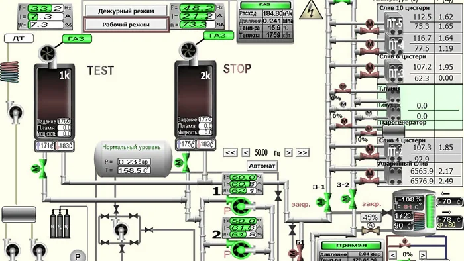Screen dimensions: 464x261
Task: Click motorized valve left of ПТ-5
Action: (x=370, y=27)
